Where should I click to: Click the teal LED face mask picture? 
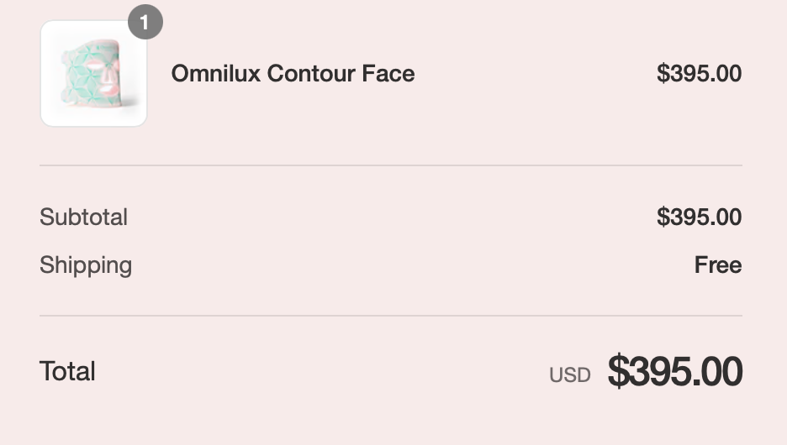[91, 75]
